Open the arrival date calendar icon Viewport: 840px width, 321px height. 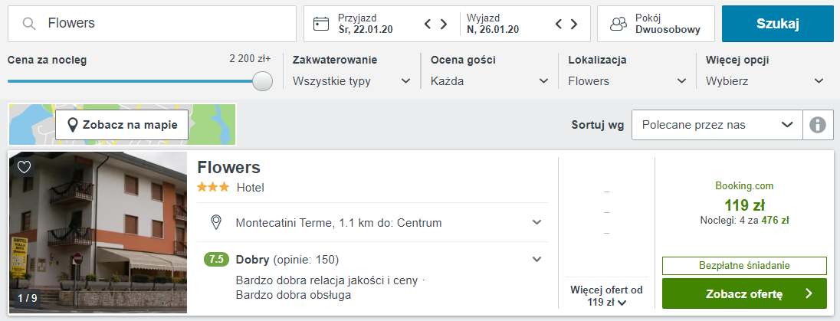coord(321,24)
